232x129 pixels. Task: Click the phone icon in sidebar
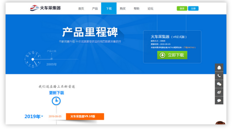(x=219, y=76)
